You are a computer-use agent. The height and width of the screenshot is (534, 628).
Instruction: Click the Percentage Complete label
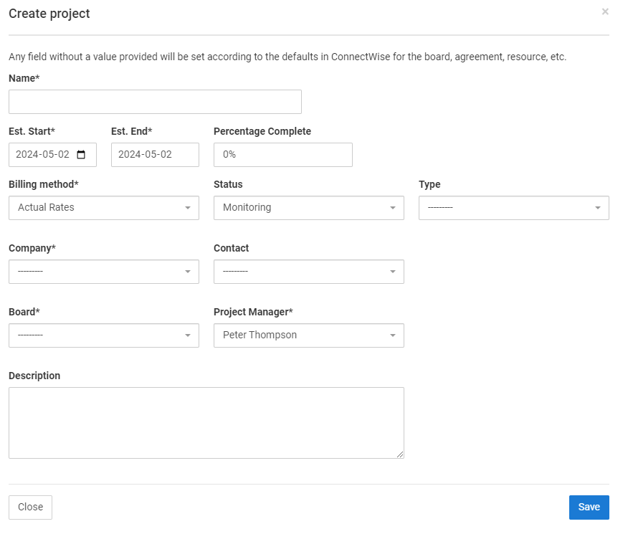point(262,131)
